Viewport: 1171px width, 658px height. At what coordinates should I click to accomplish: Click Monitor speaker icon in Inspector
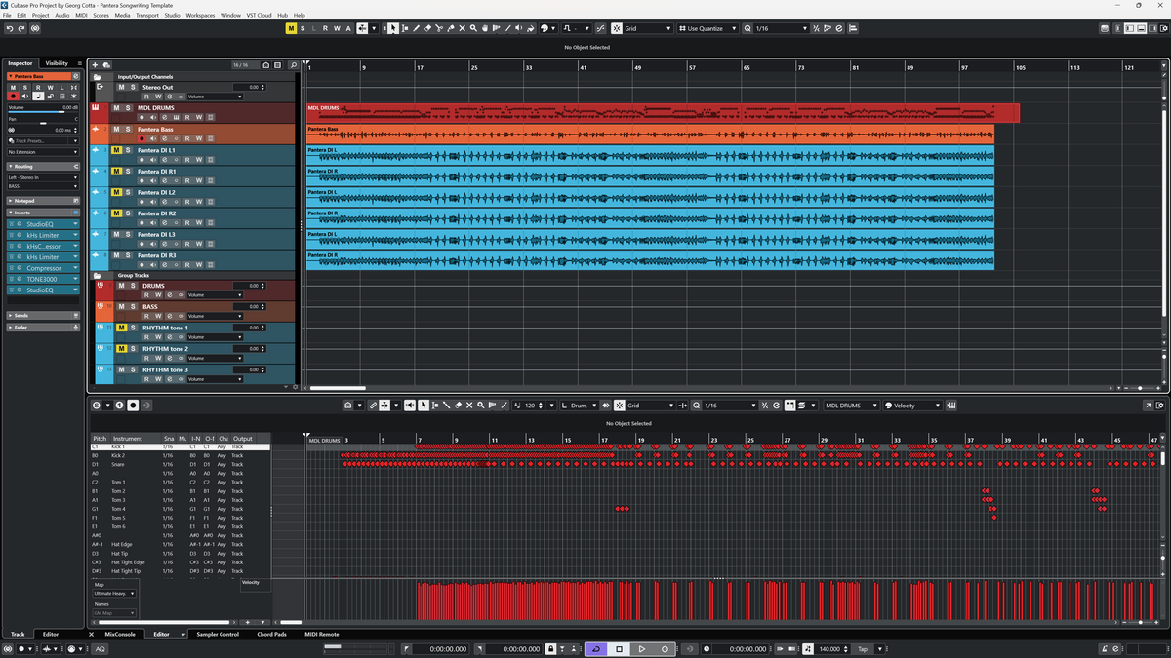coord(25,97)
